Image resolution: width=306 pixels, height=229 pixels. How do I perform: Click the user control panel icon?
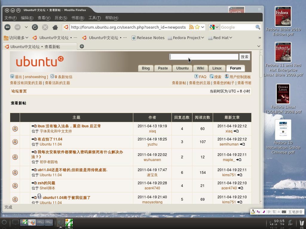click(227, 76)
